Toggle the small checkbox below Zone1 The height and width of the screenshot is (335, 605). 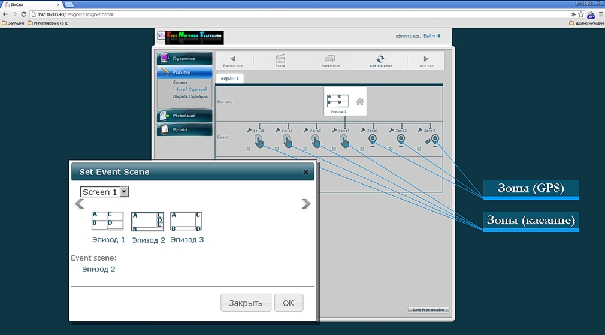(362, 149)
